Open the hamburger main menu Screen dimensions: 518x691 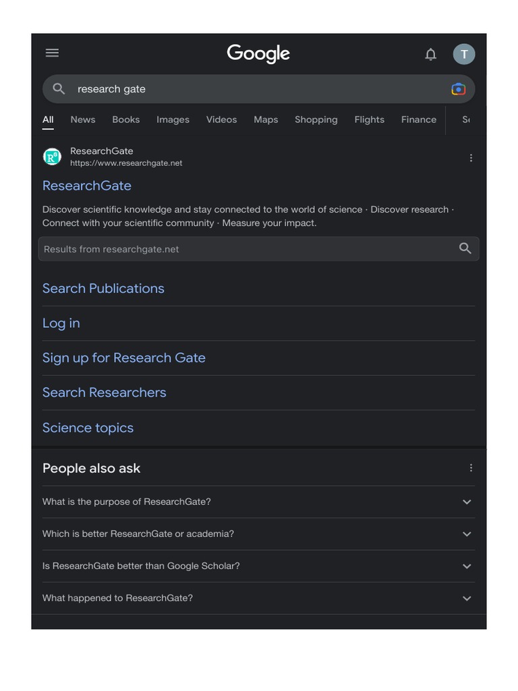52,53
